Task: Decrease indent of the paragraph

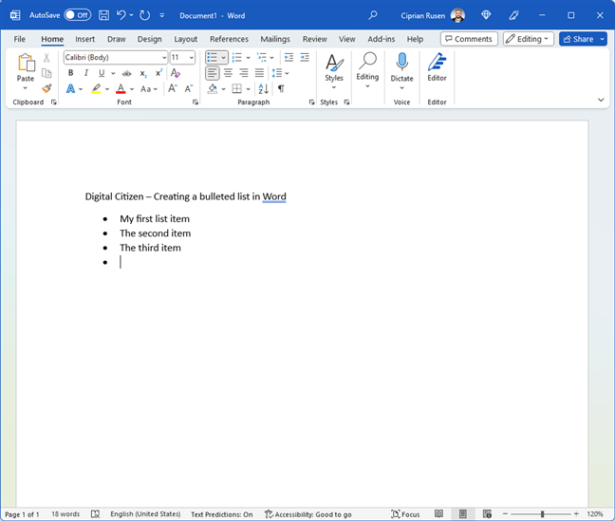Action: point(289,58)
